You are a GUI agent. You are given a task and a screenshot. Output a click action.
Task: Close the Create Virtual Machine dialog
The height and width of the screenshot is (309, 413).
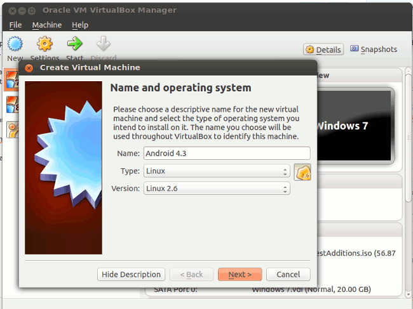tap(29, 67)
